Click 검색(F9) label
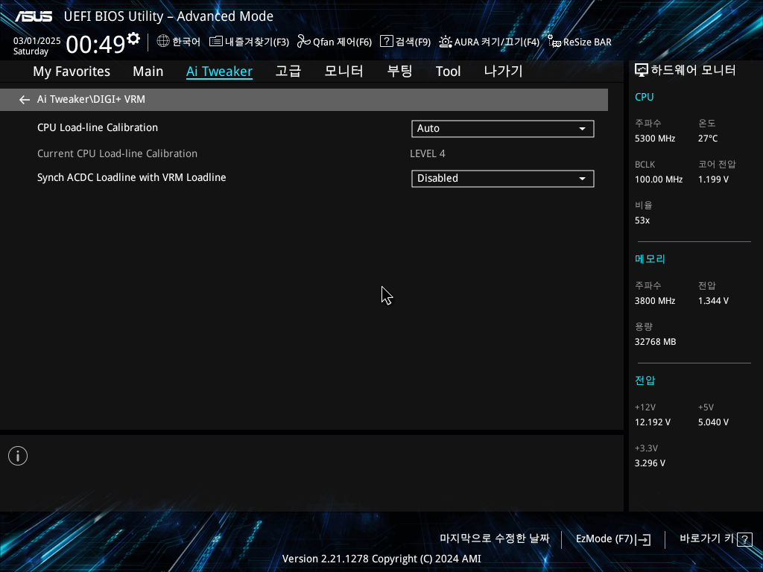The height and width of the screenshot is (572, 763). coord(413,42)
